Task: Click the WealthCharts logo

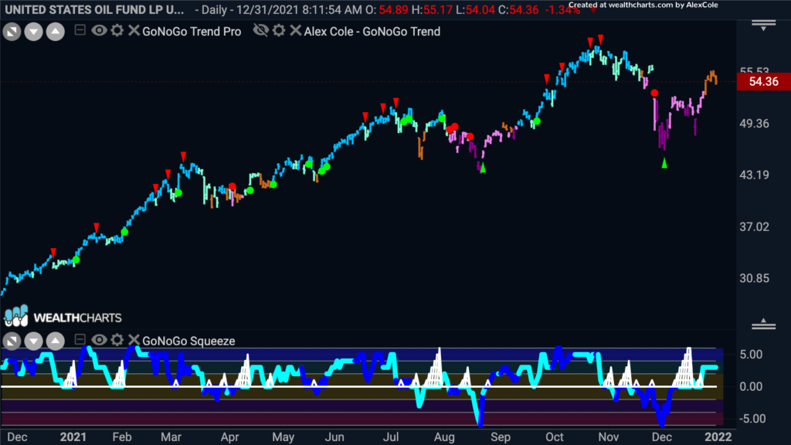Action: pyautogui.click(x=63, y=316)
